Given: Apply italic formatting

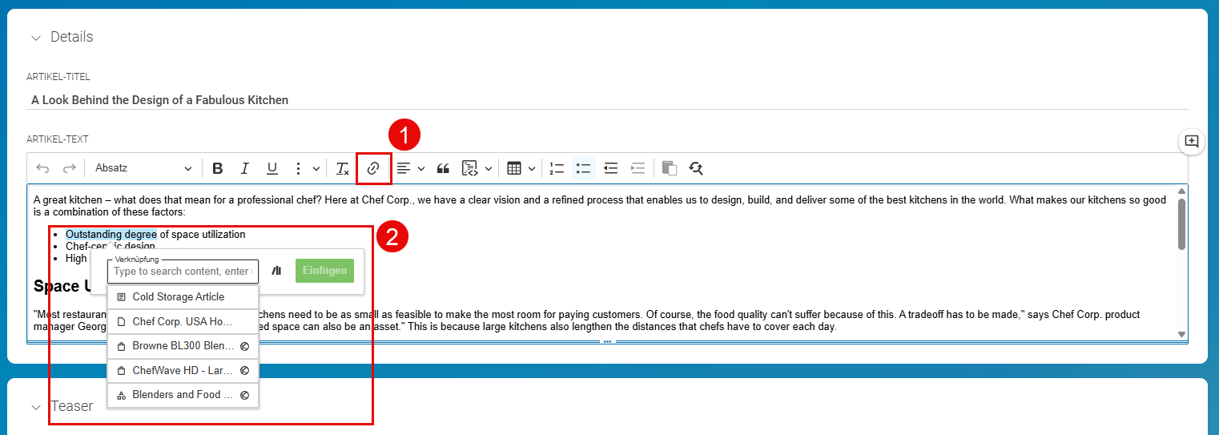Looking at the screenshot, I should (245, 168).
